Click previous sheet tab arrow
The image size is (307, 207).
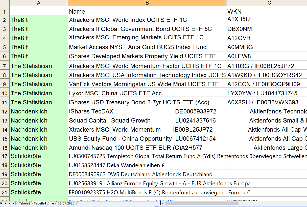coord(5,203)
